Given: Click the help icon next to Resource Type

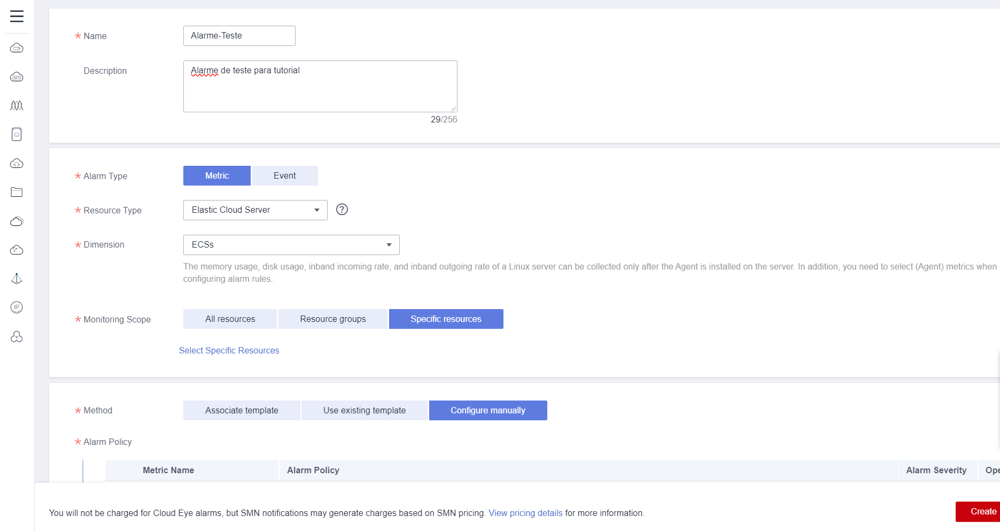Looking at the screenshot, I should click(342, 210).
